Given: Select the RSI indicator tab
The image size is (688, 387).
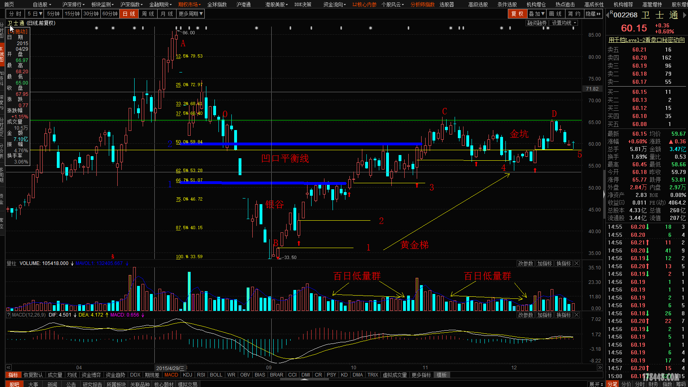Looking at the screenshot, I should pos(201,375).
